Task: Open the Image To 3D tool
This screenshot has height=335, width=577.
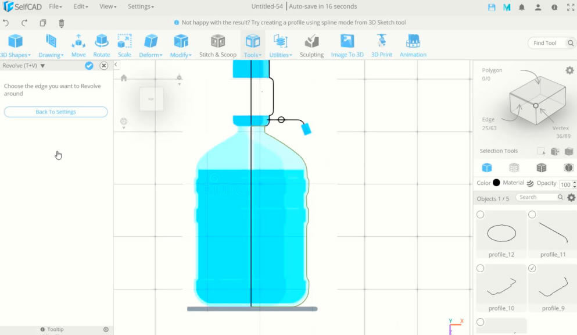Action: 347,45
